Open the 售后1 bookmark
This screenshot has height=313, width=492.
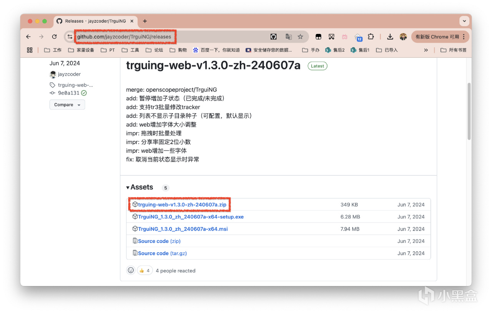pos(360,50)
